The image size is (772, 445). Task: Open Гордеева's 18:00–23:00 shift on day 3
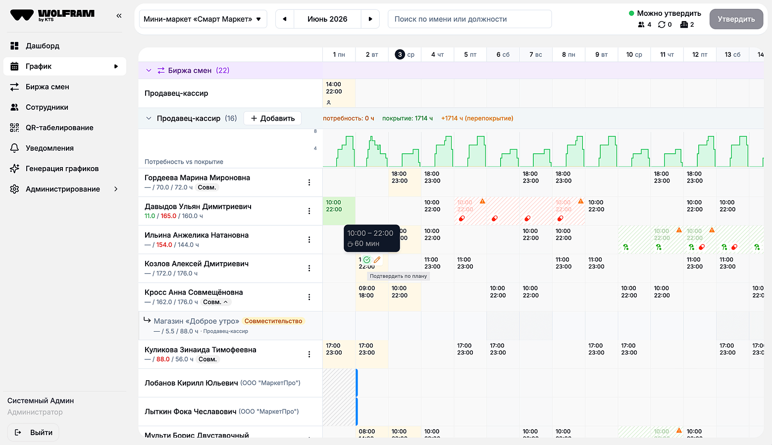pos(405,182)
